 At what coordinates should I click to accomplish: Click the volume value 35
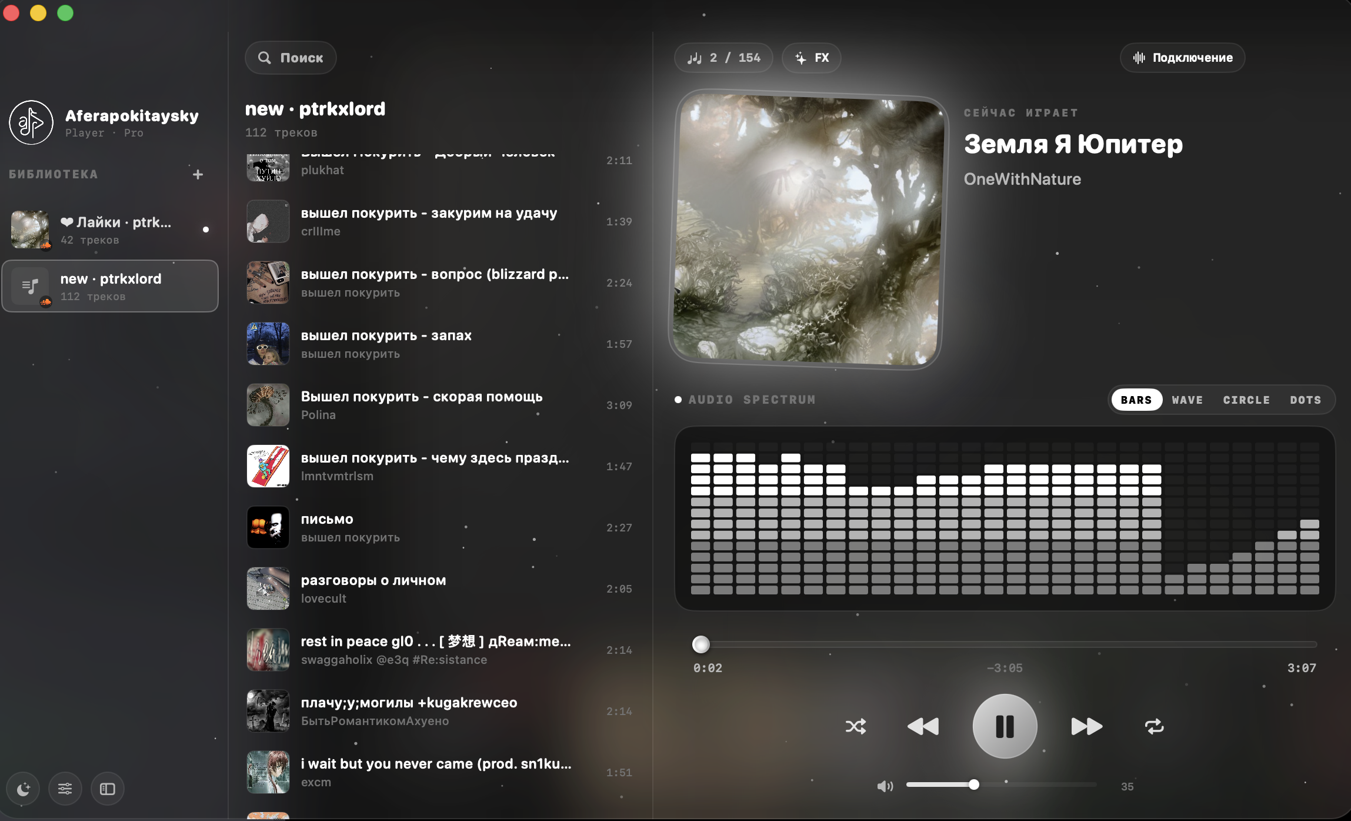click(x=1127, y=787)
